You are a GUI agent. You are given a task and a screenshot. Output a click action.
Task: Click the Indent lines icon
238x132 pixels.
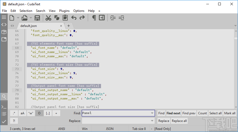pyautogui.click(x=113, y=18)
